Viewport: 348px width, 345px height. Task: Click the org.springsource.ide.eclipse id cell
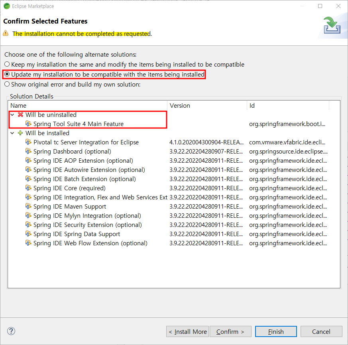288,152
